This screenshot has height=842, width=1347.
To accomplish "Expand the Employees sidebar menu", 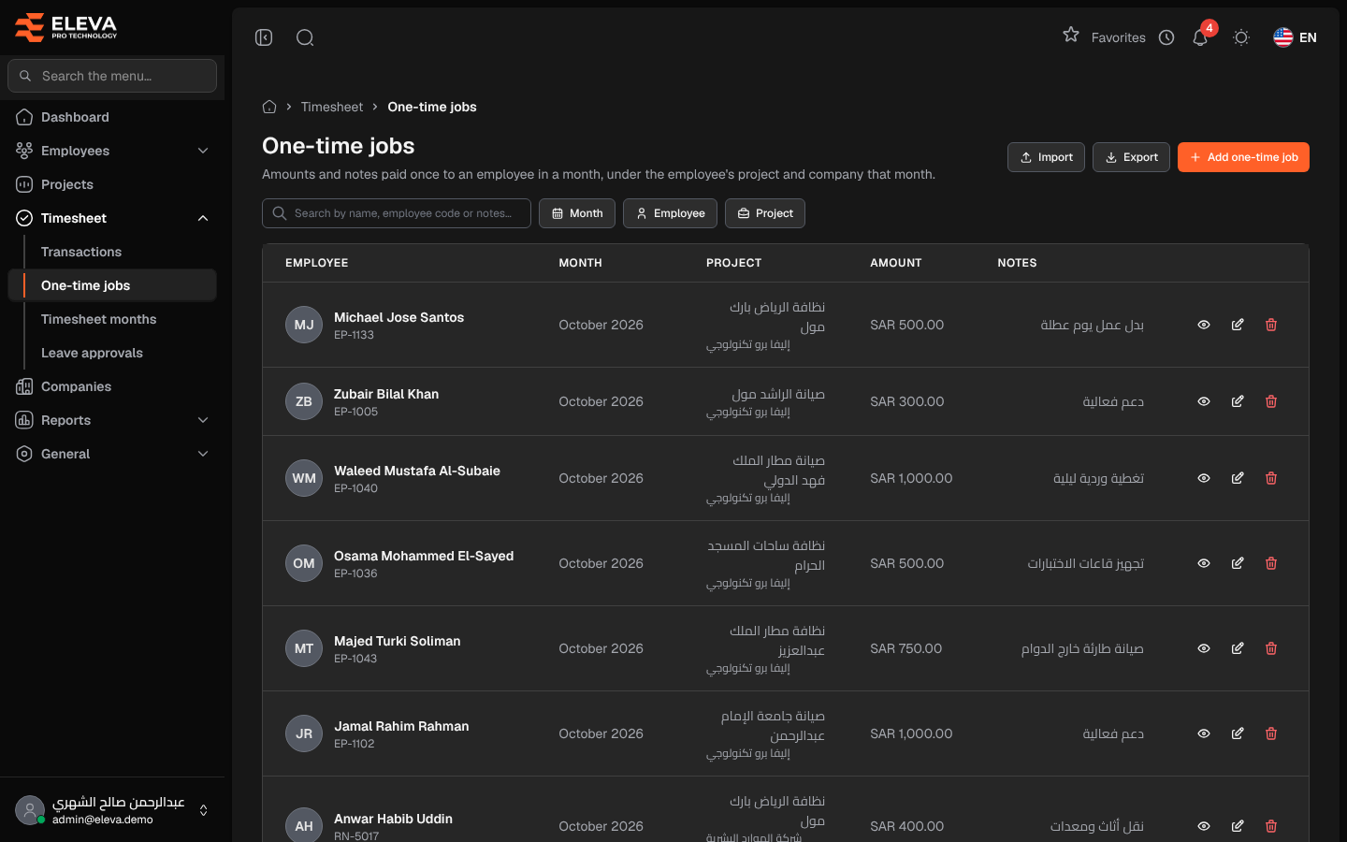I will point(112,151).
